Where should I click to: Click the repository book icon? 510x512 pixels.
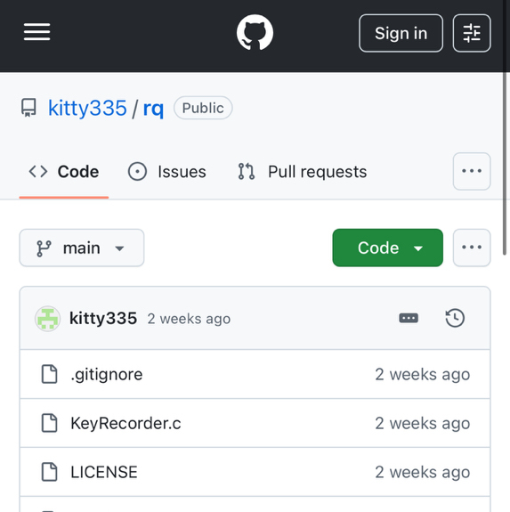pyautogui.click(x=28, y=108)
